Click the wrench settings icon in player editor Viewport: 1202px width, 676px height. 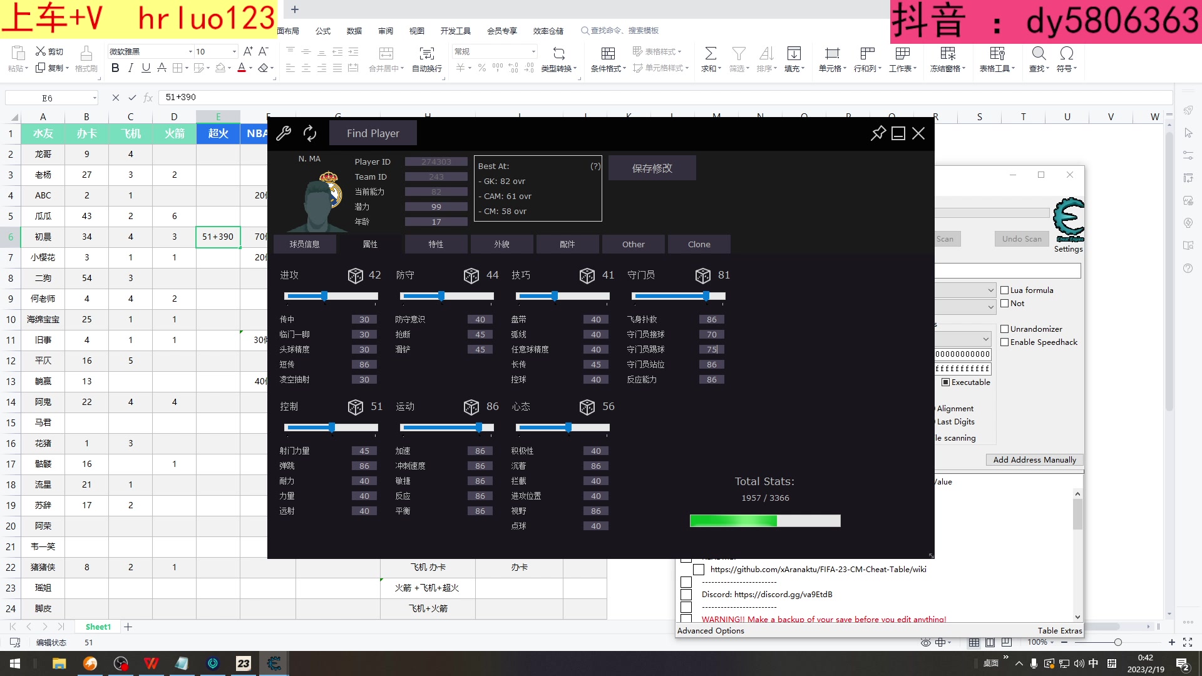point(284,133)
